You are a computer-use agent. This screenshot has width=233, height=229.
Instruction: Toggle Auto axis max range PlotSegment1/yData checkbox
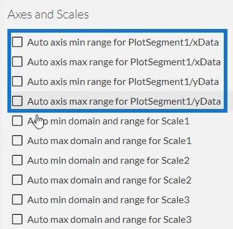(x=17, y=101)
